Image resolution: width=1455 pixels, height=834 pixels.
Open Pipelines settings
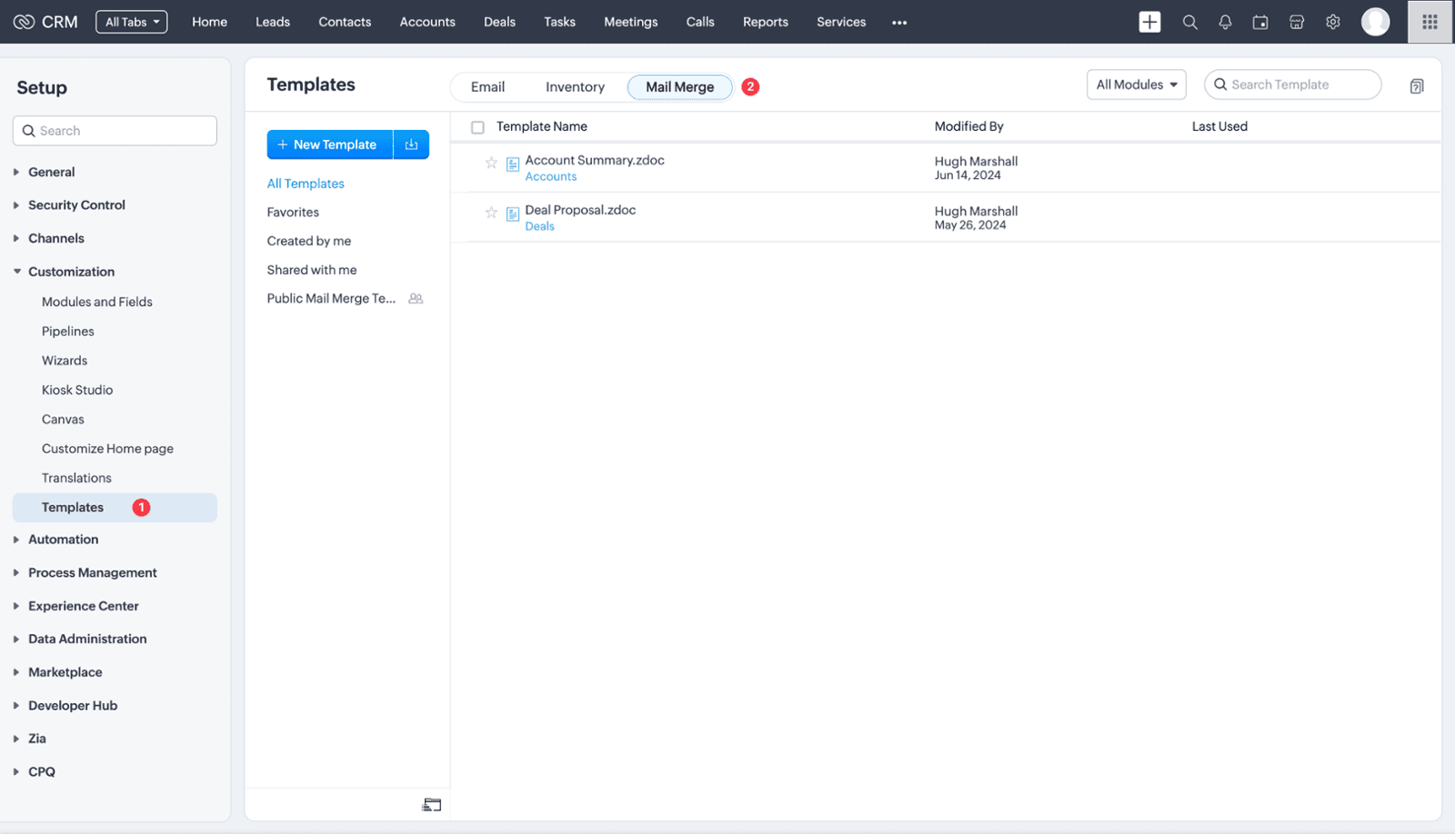pyautogui.click(x=67, y=332)
